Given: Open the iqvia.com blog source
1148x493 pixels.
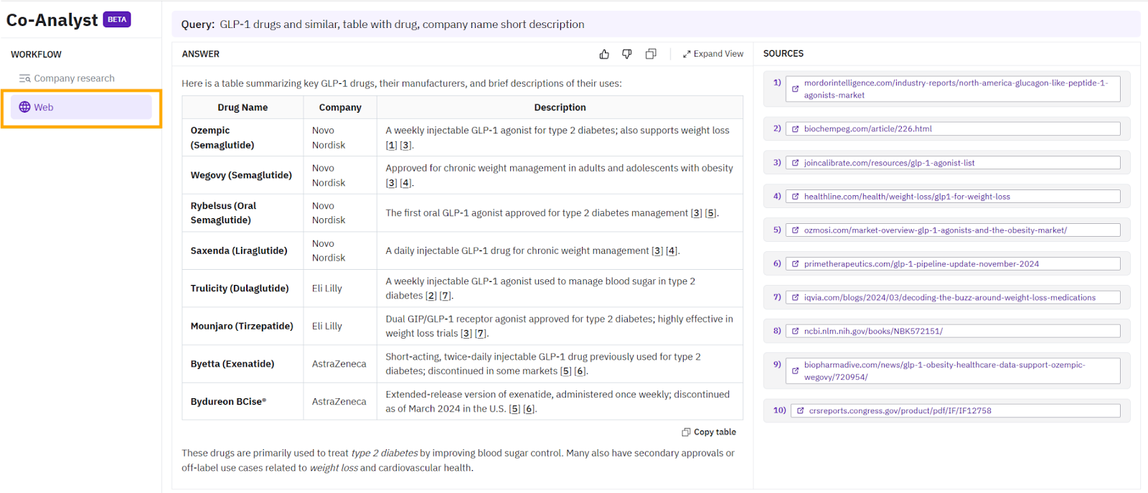Looking at the screenshot, I should click(x=949, y=298).
